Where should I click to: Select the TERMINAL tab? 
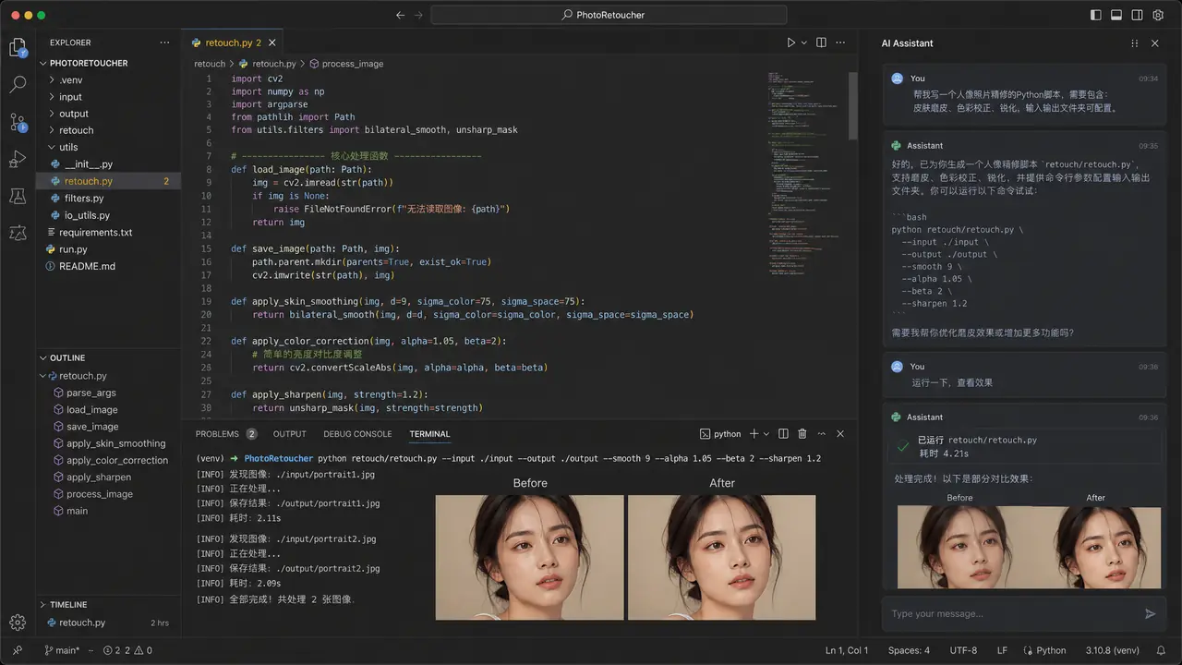pos(429,434)
